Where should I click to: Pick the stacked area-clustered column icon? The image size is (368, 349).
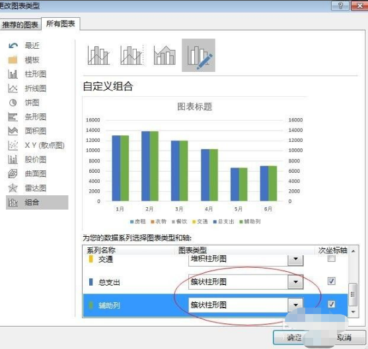pyautogui.click(x=165, y=55)
